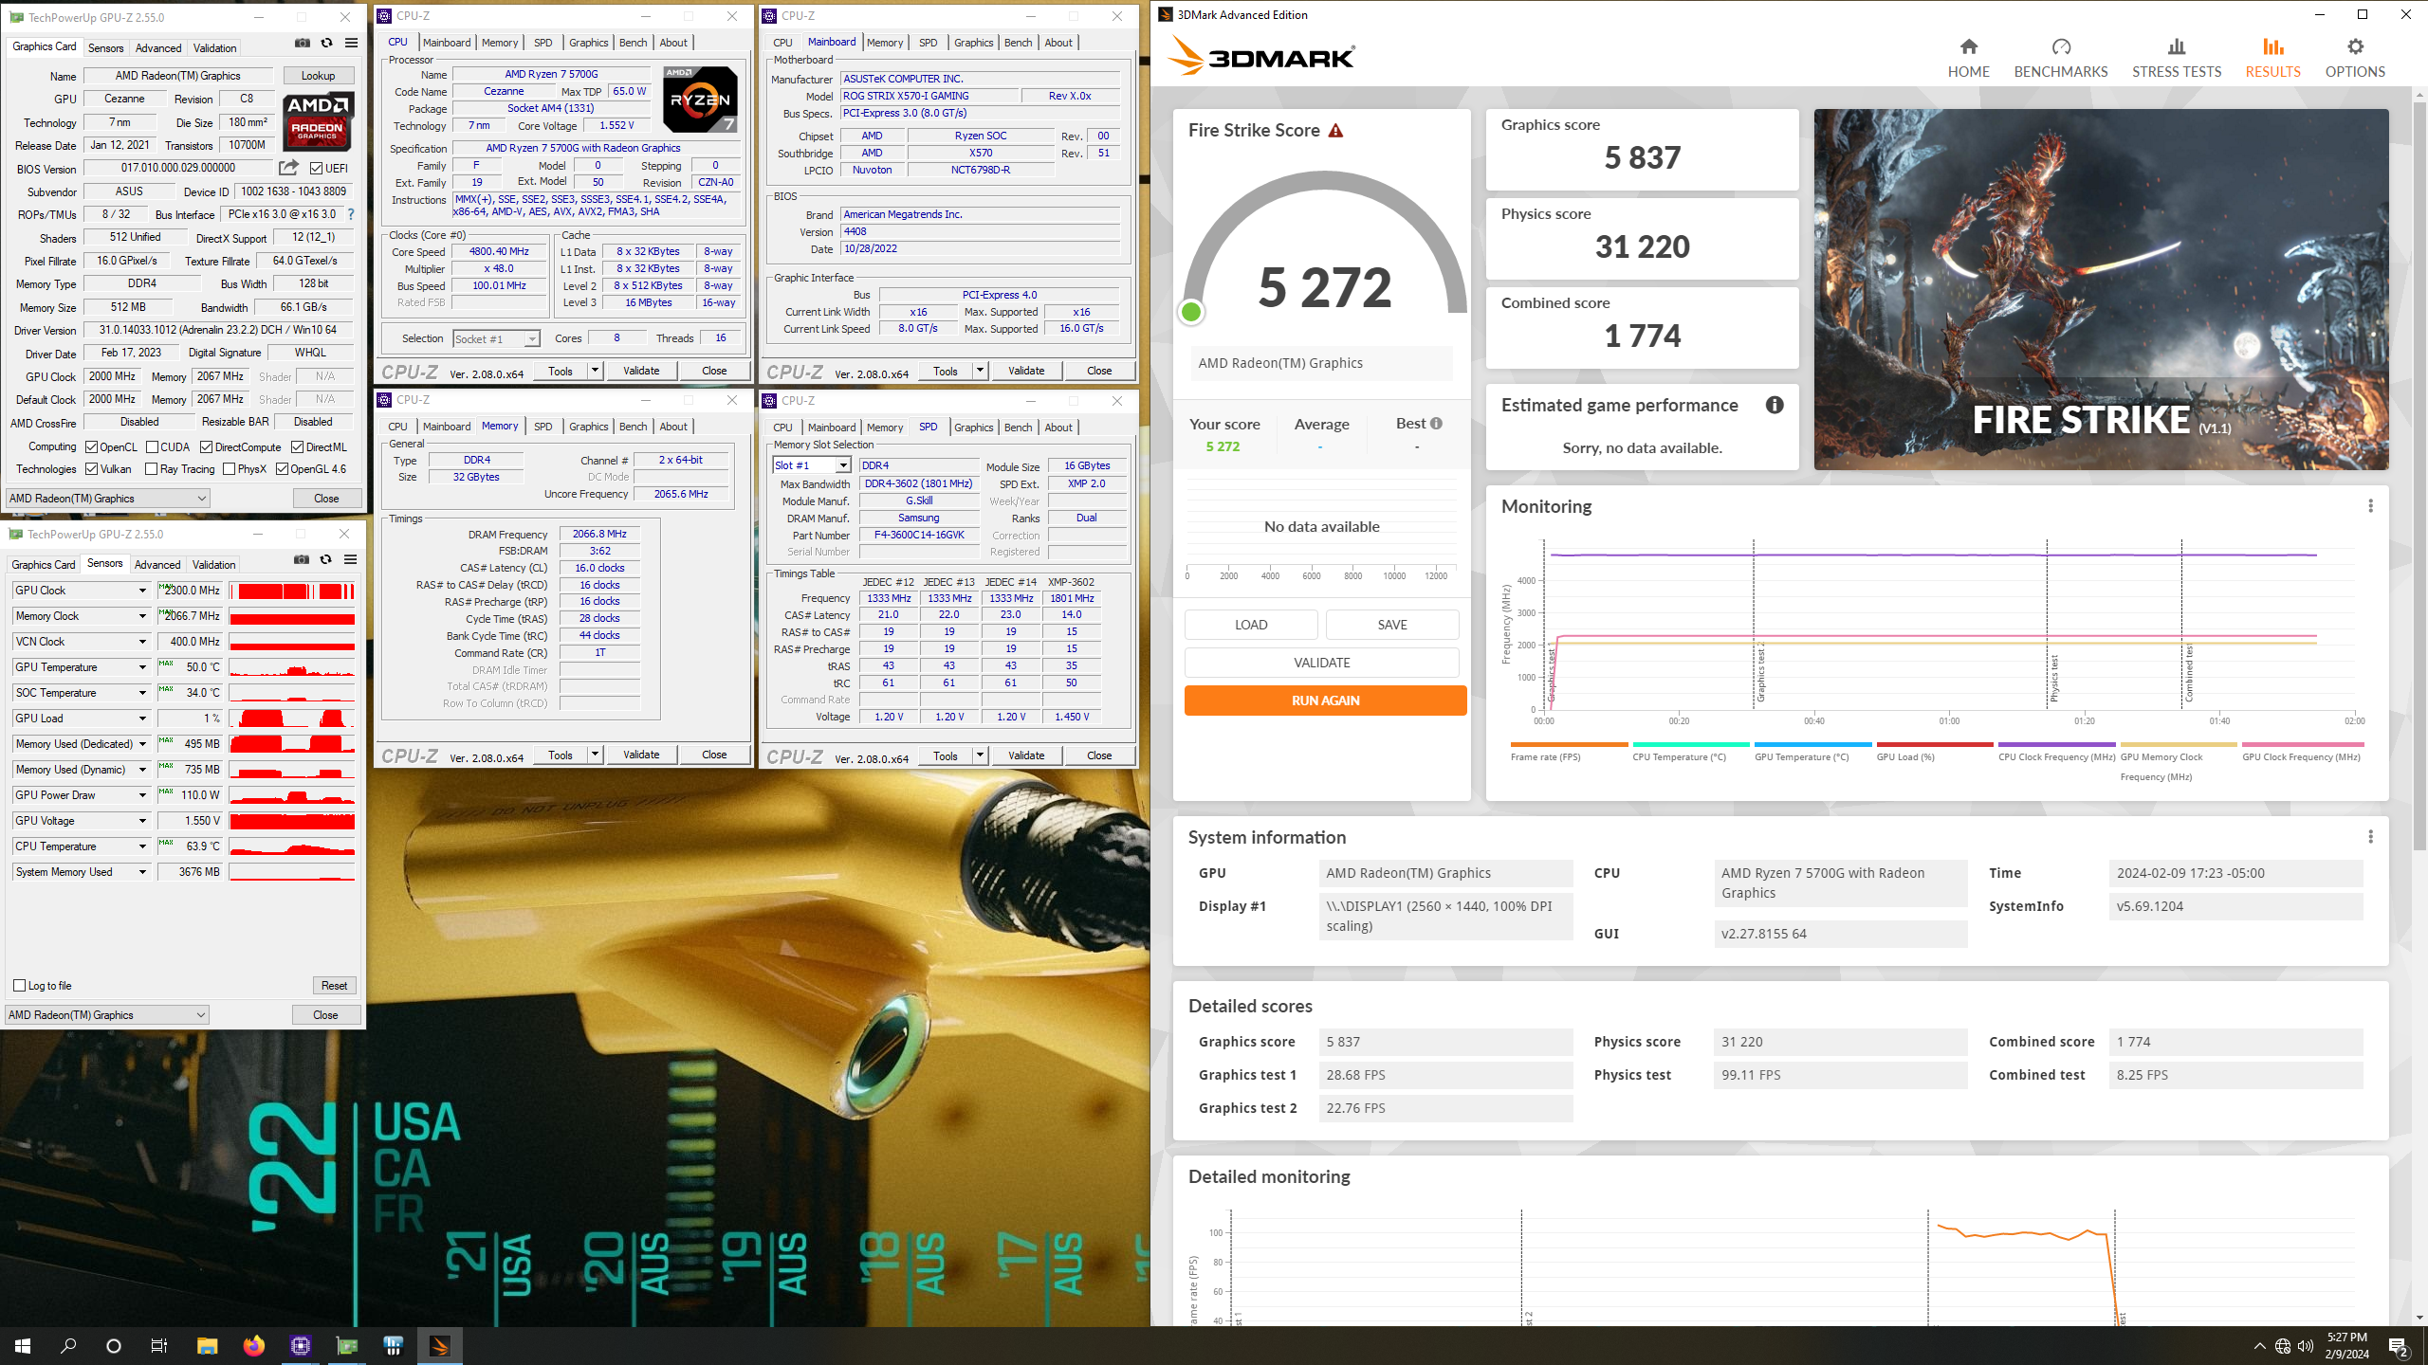Open 3DMark Home page
The width and height of the screenshot is (2428, 1365).
tap(1968, 58)
